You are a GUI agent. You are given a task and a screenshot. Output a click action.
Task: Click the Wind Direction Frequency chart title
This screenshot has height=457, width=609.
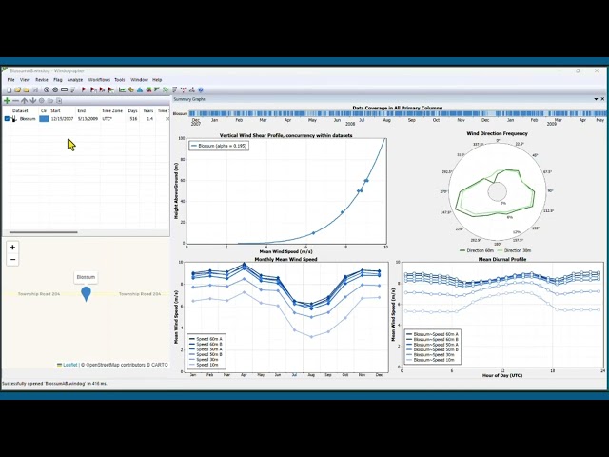click(x=497, y=133)
